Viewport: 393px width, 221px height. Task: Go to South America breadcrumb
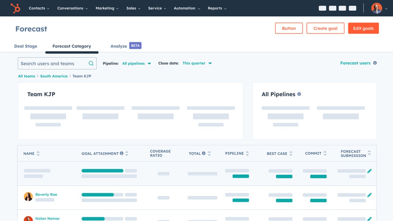point(54,76)
